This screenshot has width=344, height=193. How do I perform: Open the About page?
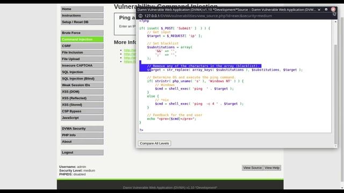click(82, 142)
